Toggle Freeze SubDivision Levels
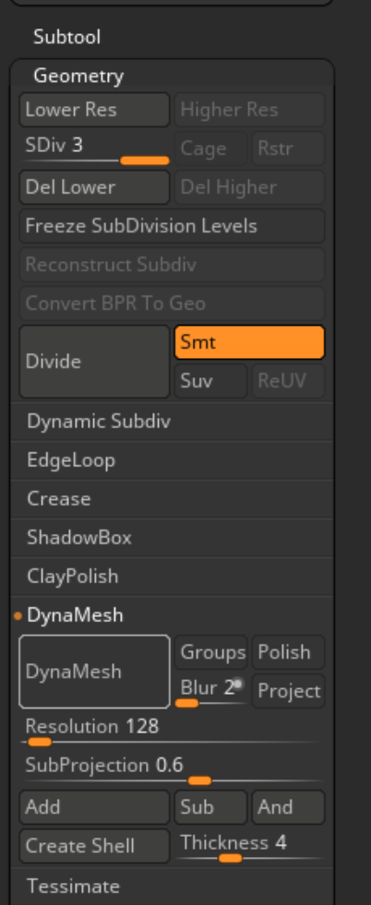Image resolution: width=371 pixels, height=905 pixels. [x=172, y=226]
